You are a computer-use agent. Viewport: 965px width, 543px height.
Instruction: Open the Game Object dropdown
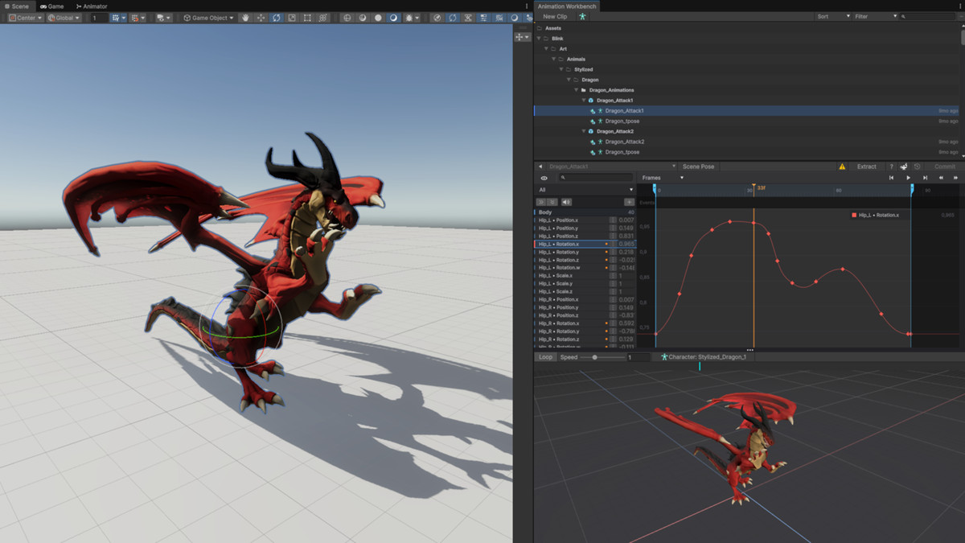209,18
